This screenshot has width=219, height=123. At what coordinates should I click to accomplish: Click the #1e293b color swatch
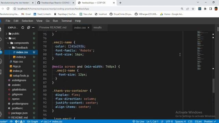pyautogui.click(x=69, y=46)
